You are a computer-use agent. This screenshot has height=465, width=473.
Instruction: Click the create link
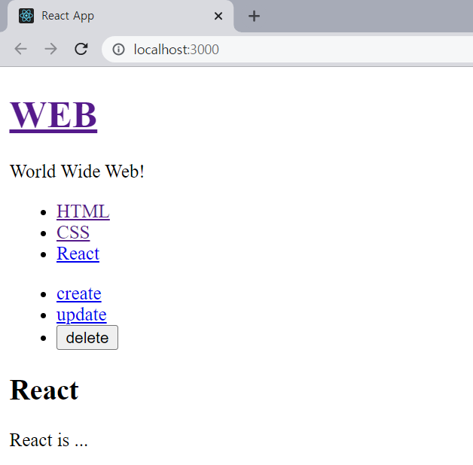click(x=79, y=293)
